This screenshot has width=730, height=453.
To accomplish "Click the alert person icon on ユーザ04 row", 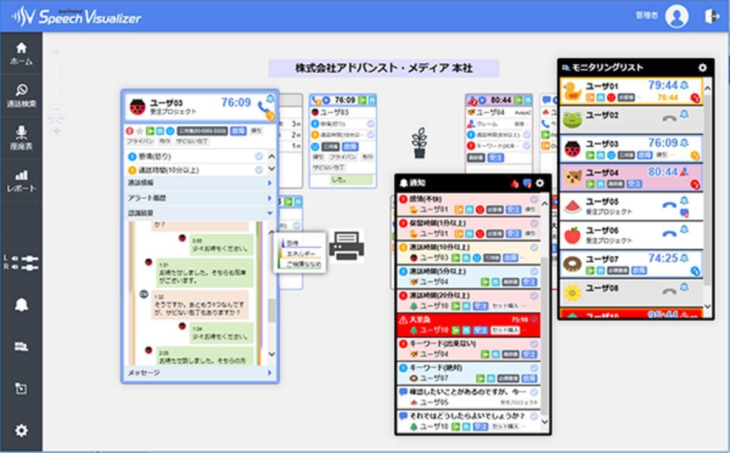I will (684, 172).
